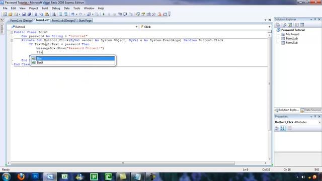Click the Undo arrow icon
Screen dimensions: 322x181
72,14
